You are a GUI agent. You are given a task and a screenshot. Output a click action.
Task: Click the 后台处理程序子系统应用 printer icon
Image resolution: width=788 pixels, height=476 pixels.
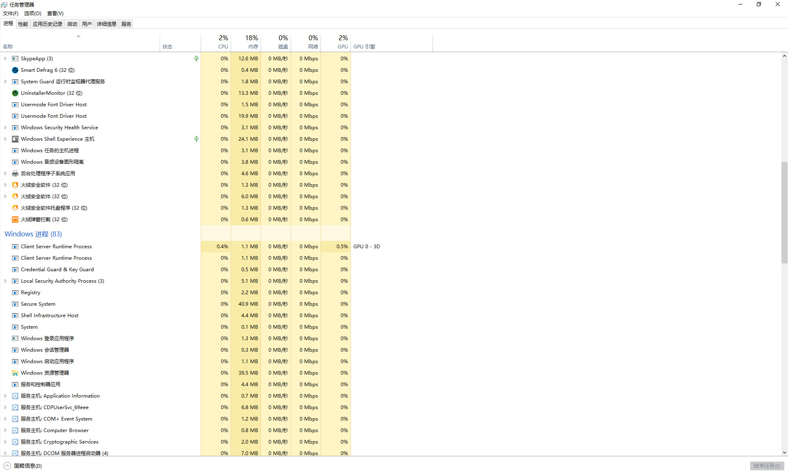coord(15,174)
